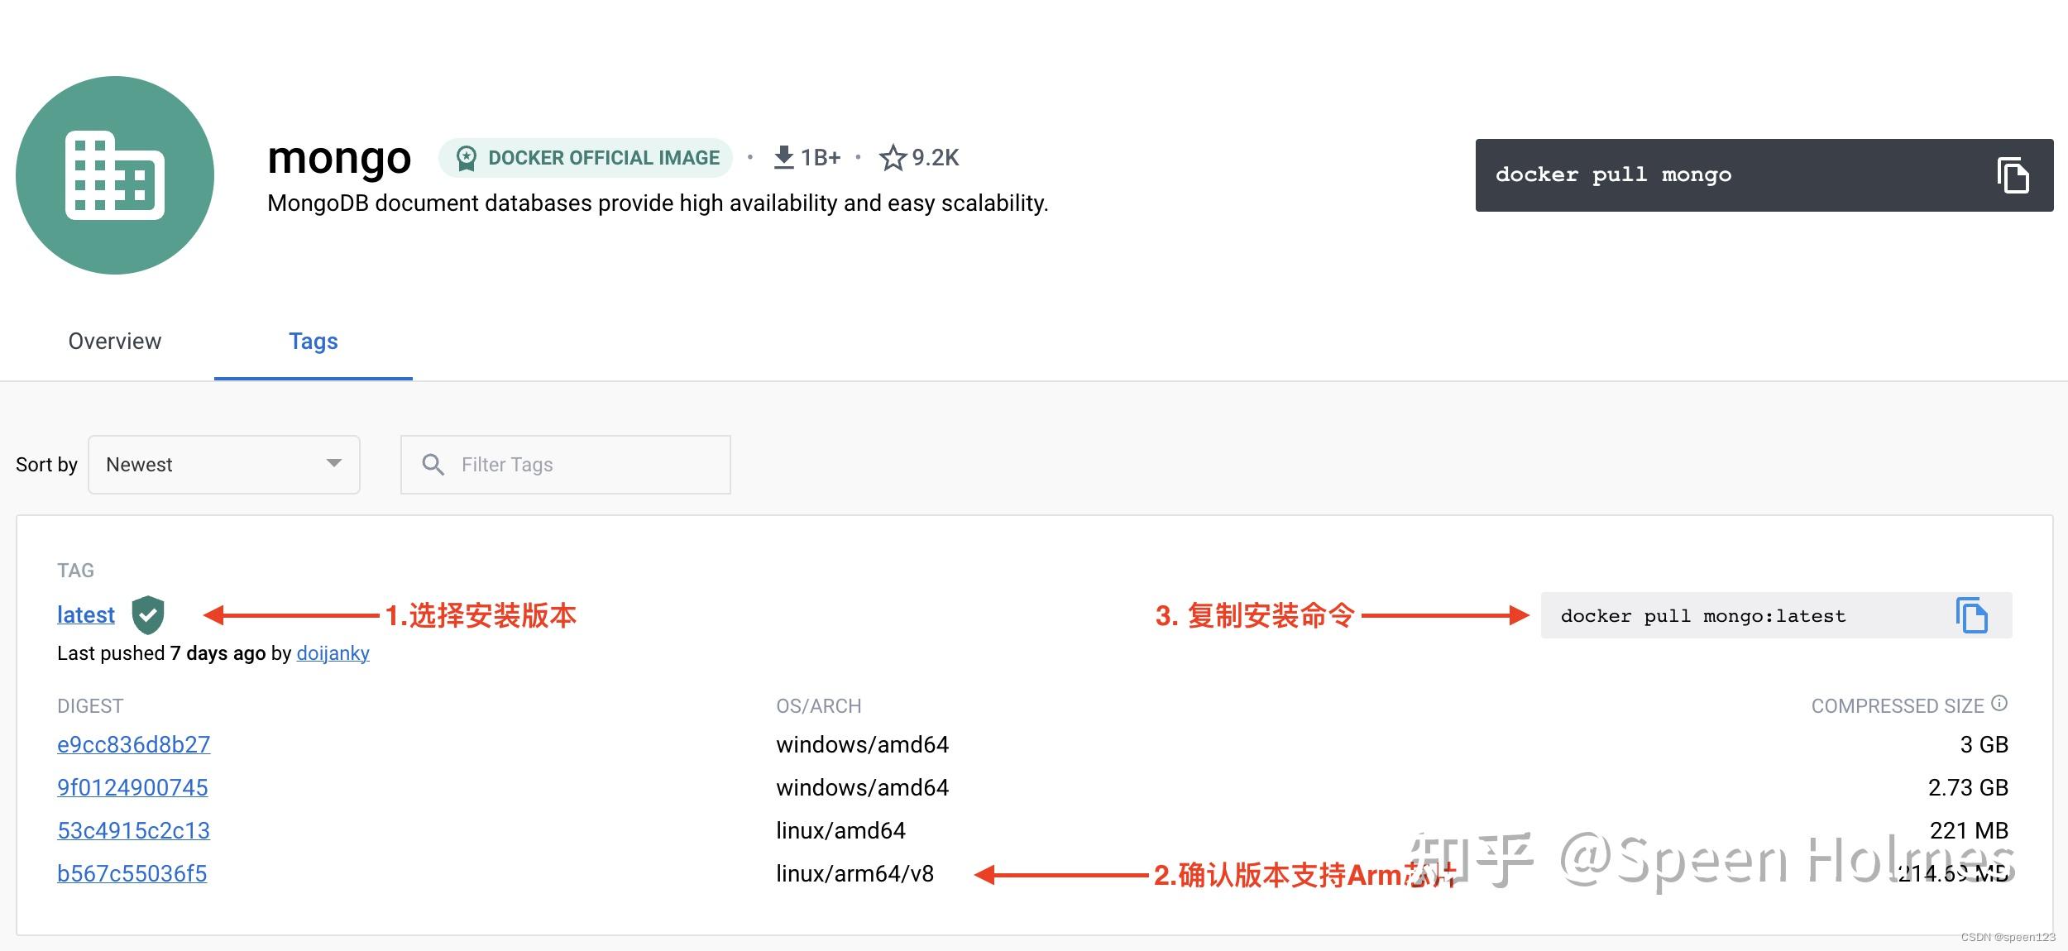Open the doijanky user profile link
This screenshot has width=2068, height=951.
coord(333,653)
